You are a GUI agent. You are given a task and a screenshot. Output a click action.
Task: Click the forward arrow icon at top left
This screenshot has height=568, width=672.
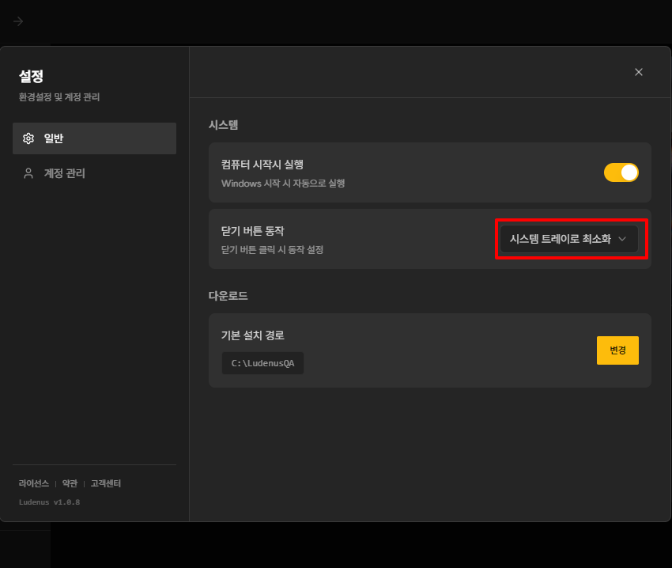coord(18,21)
